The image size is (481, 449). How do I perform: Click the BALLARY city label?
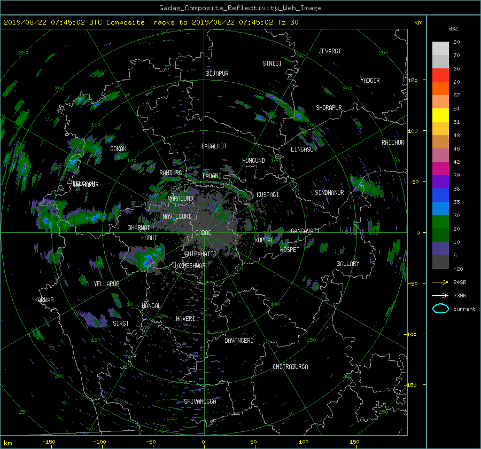tap(348, 264)
